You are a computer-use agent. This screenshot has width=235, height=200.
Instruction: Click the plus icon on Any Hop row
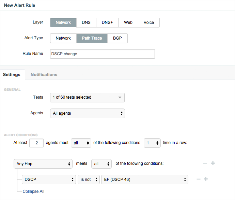213,163
